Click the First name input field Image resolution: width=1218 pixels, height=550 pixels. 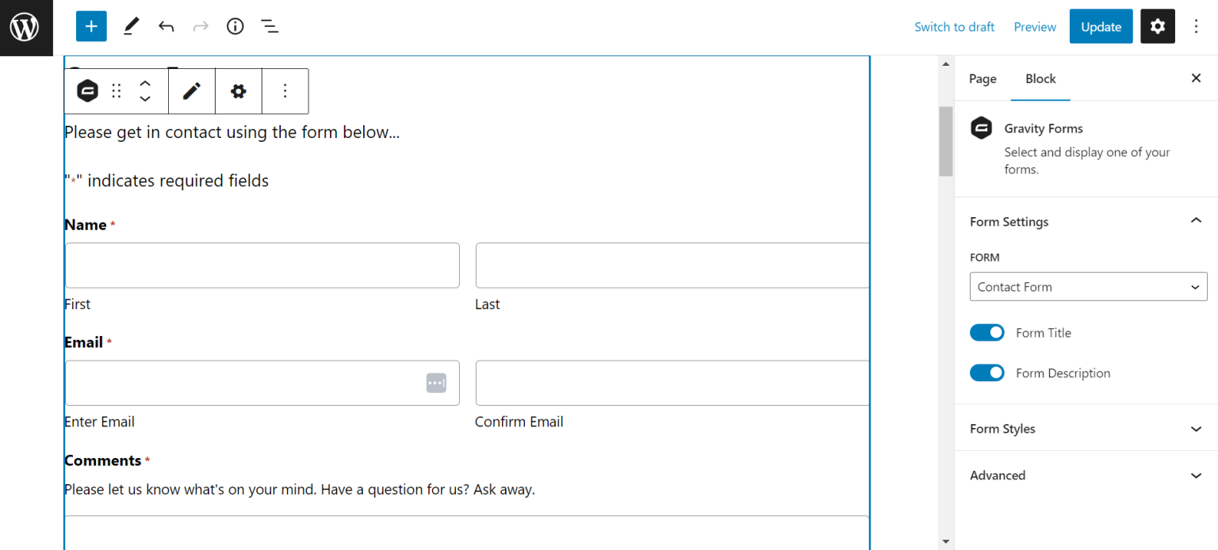click(262, 265)
